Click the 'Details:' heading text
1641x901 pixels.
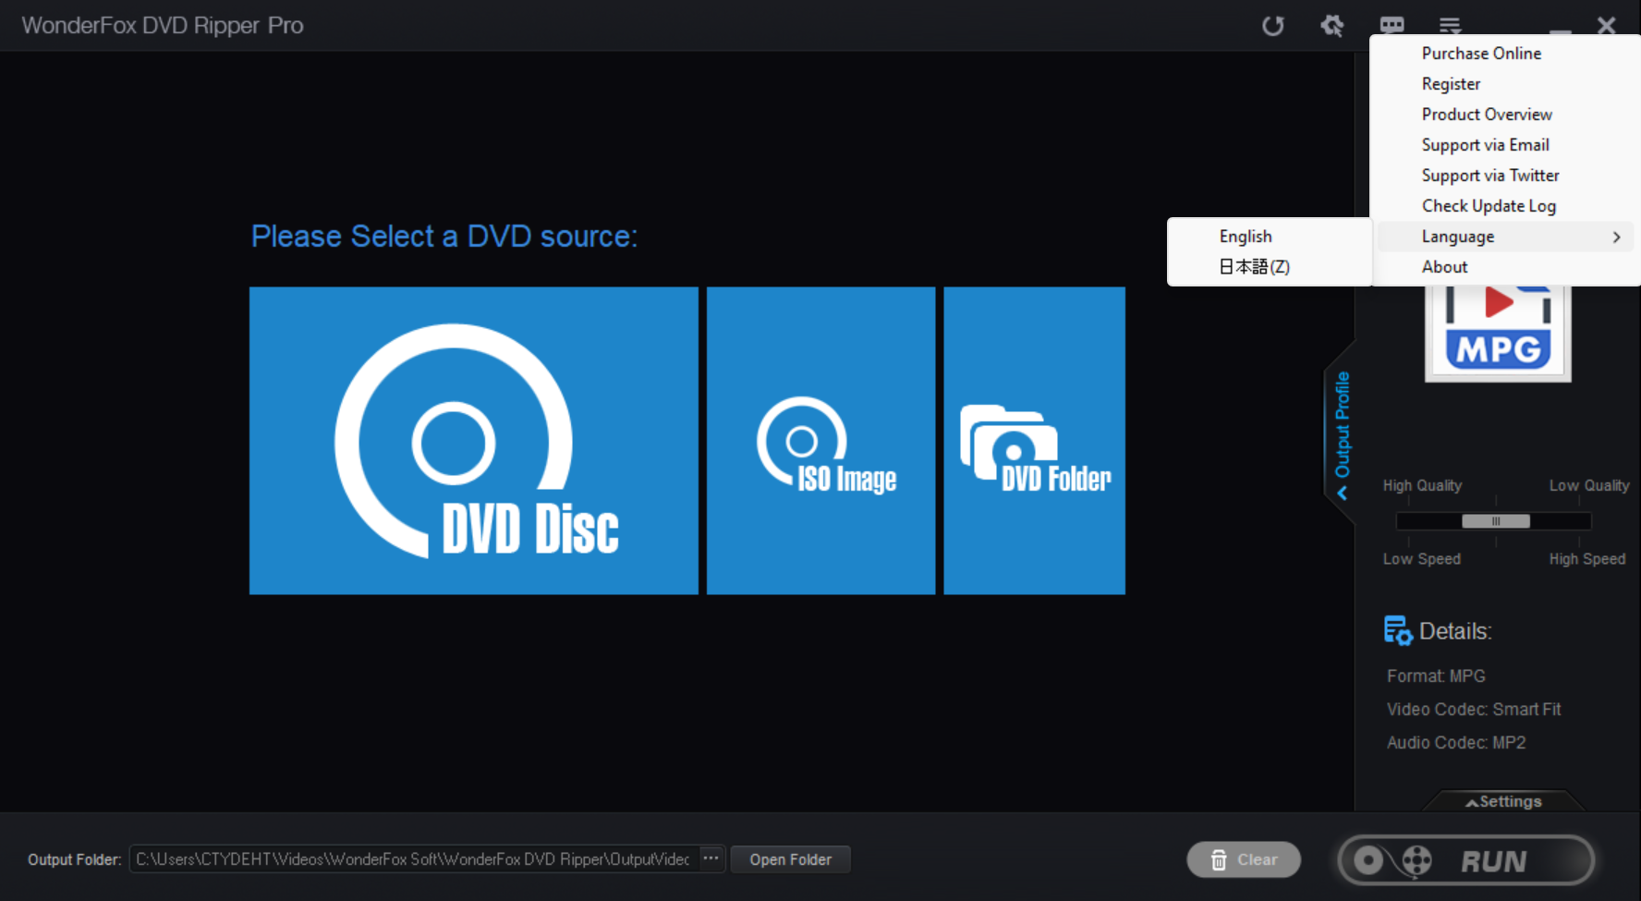tap(1455, 631)
